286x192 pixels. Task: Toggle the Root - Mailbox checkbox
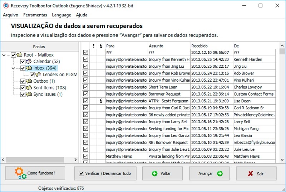(x=14, y=55)
